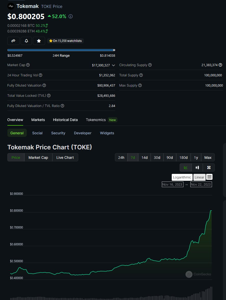Click the $28,493,686 TVL value

tap(106, 96)
